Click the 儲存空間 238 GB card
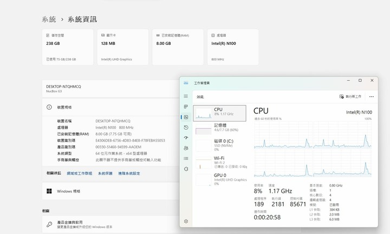 [68, 47]
